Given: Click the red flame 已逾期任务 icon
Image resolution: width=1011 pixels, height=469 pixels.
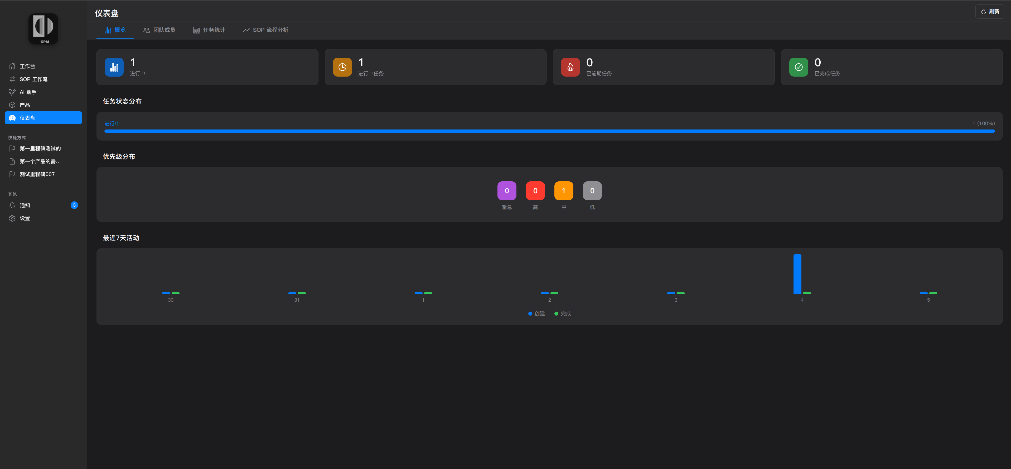Looking at the screenshot, I should 570,67.
